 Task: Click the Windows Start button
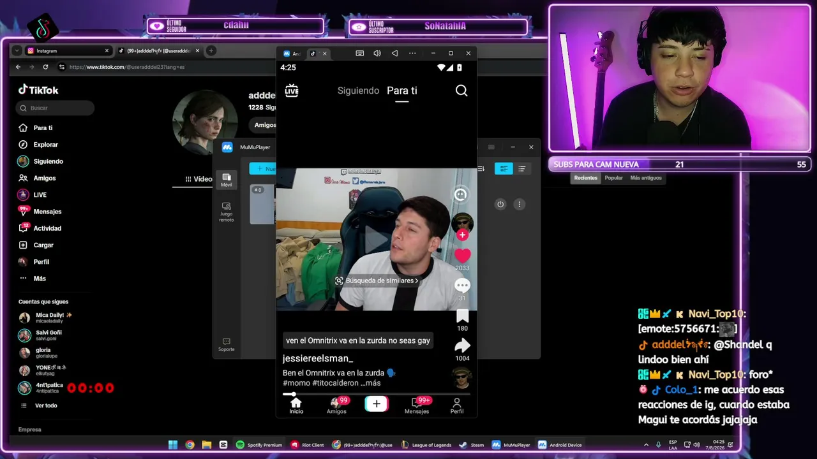[173, 445]
